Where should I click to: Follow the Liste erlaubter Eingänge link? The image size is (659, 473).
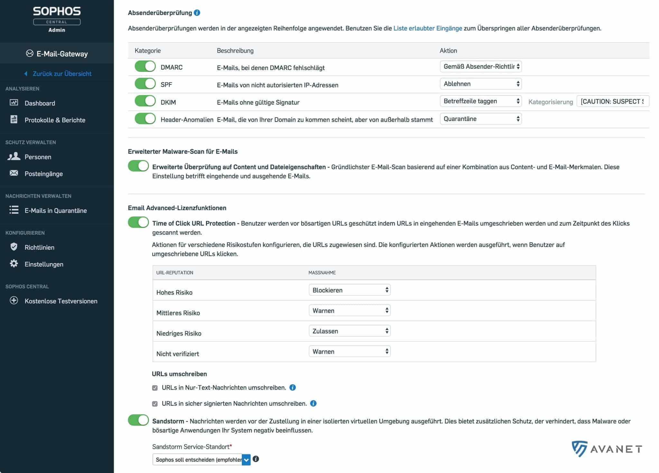pos(427,28)
